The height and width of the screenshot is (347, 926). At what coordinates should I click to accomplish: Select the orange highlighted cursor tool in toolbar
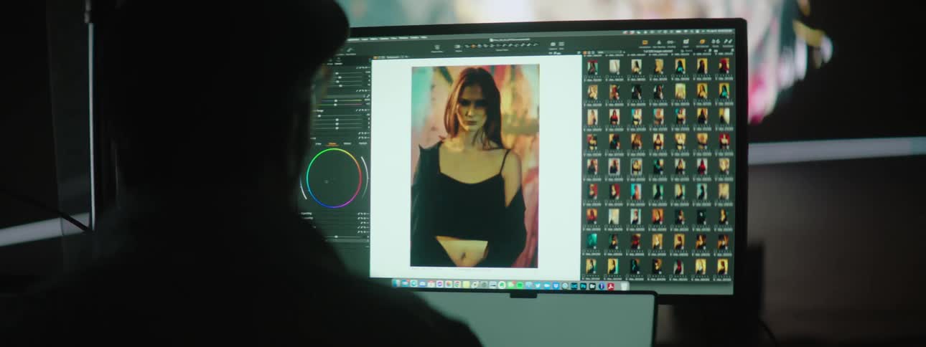click(x=474, y=46)
